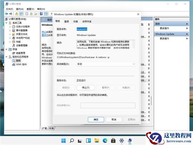The image size is (193, 145).
Task: Open File Explorer from the taskbar
Action: [96, 140]
